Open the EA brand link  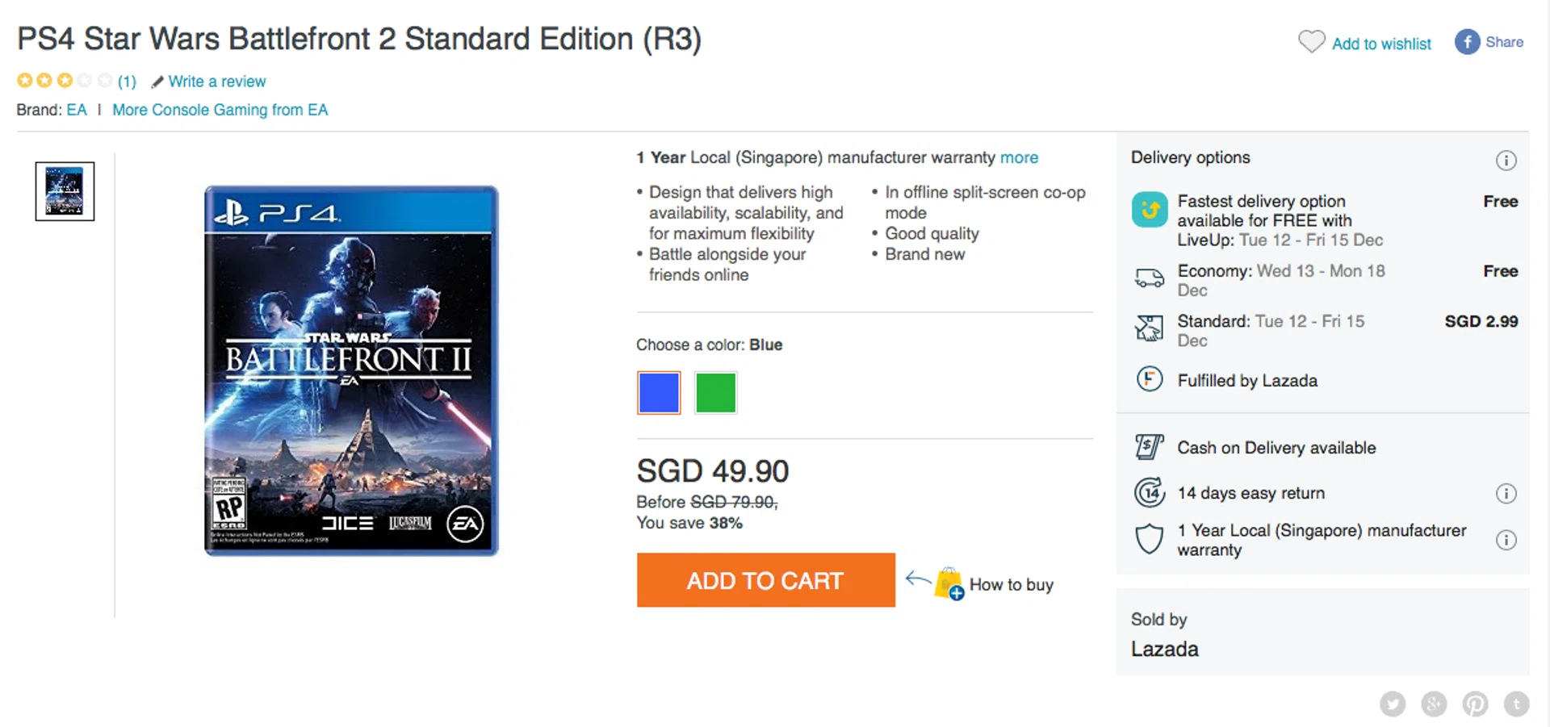coord(77,110)
